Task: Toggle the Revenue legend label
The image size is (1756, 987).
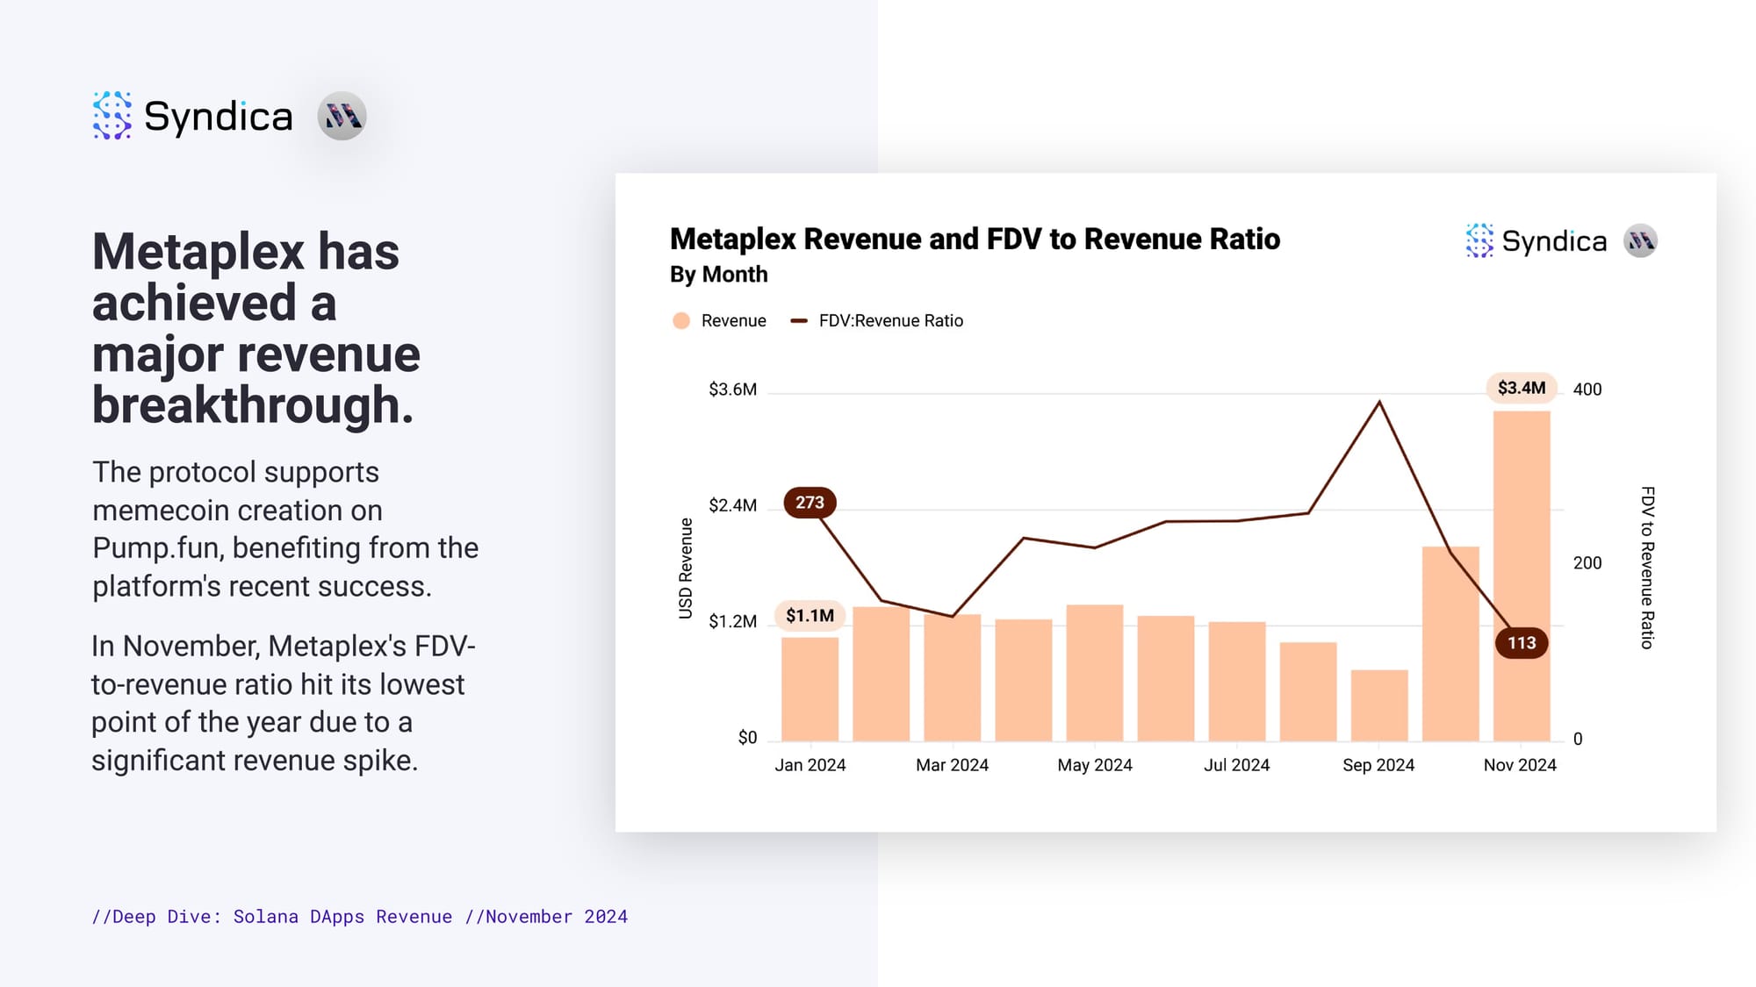Action: 733,321
